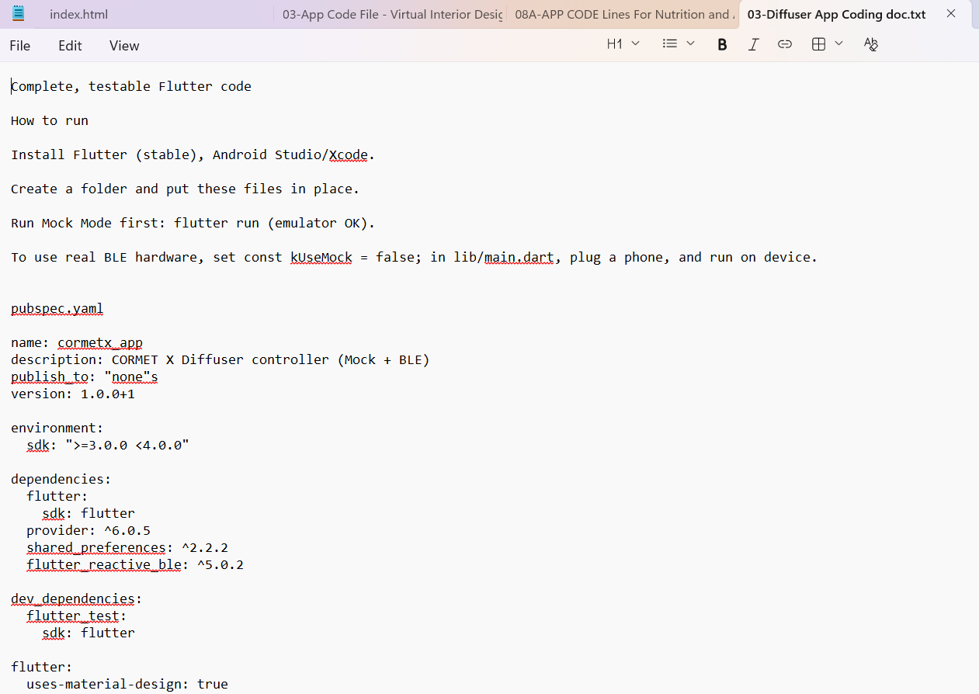This screenshot has height=694, width=979.
Task: Expand the table options dropdown arrow
Action: click(x=838, y=43)
